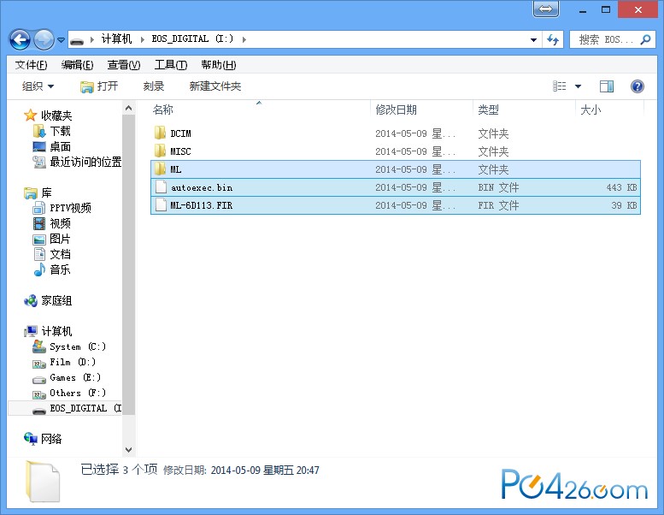Open recent locations dropdown arrow
The image size is (664, 515).
pos(61,40)
